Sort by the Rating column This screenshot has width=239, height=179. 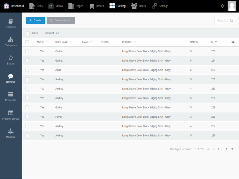click(196, 42)
